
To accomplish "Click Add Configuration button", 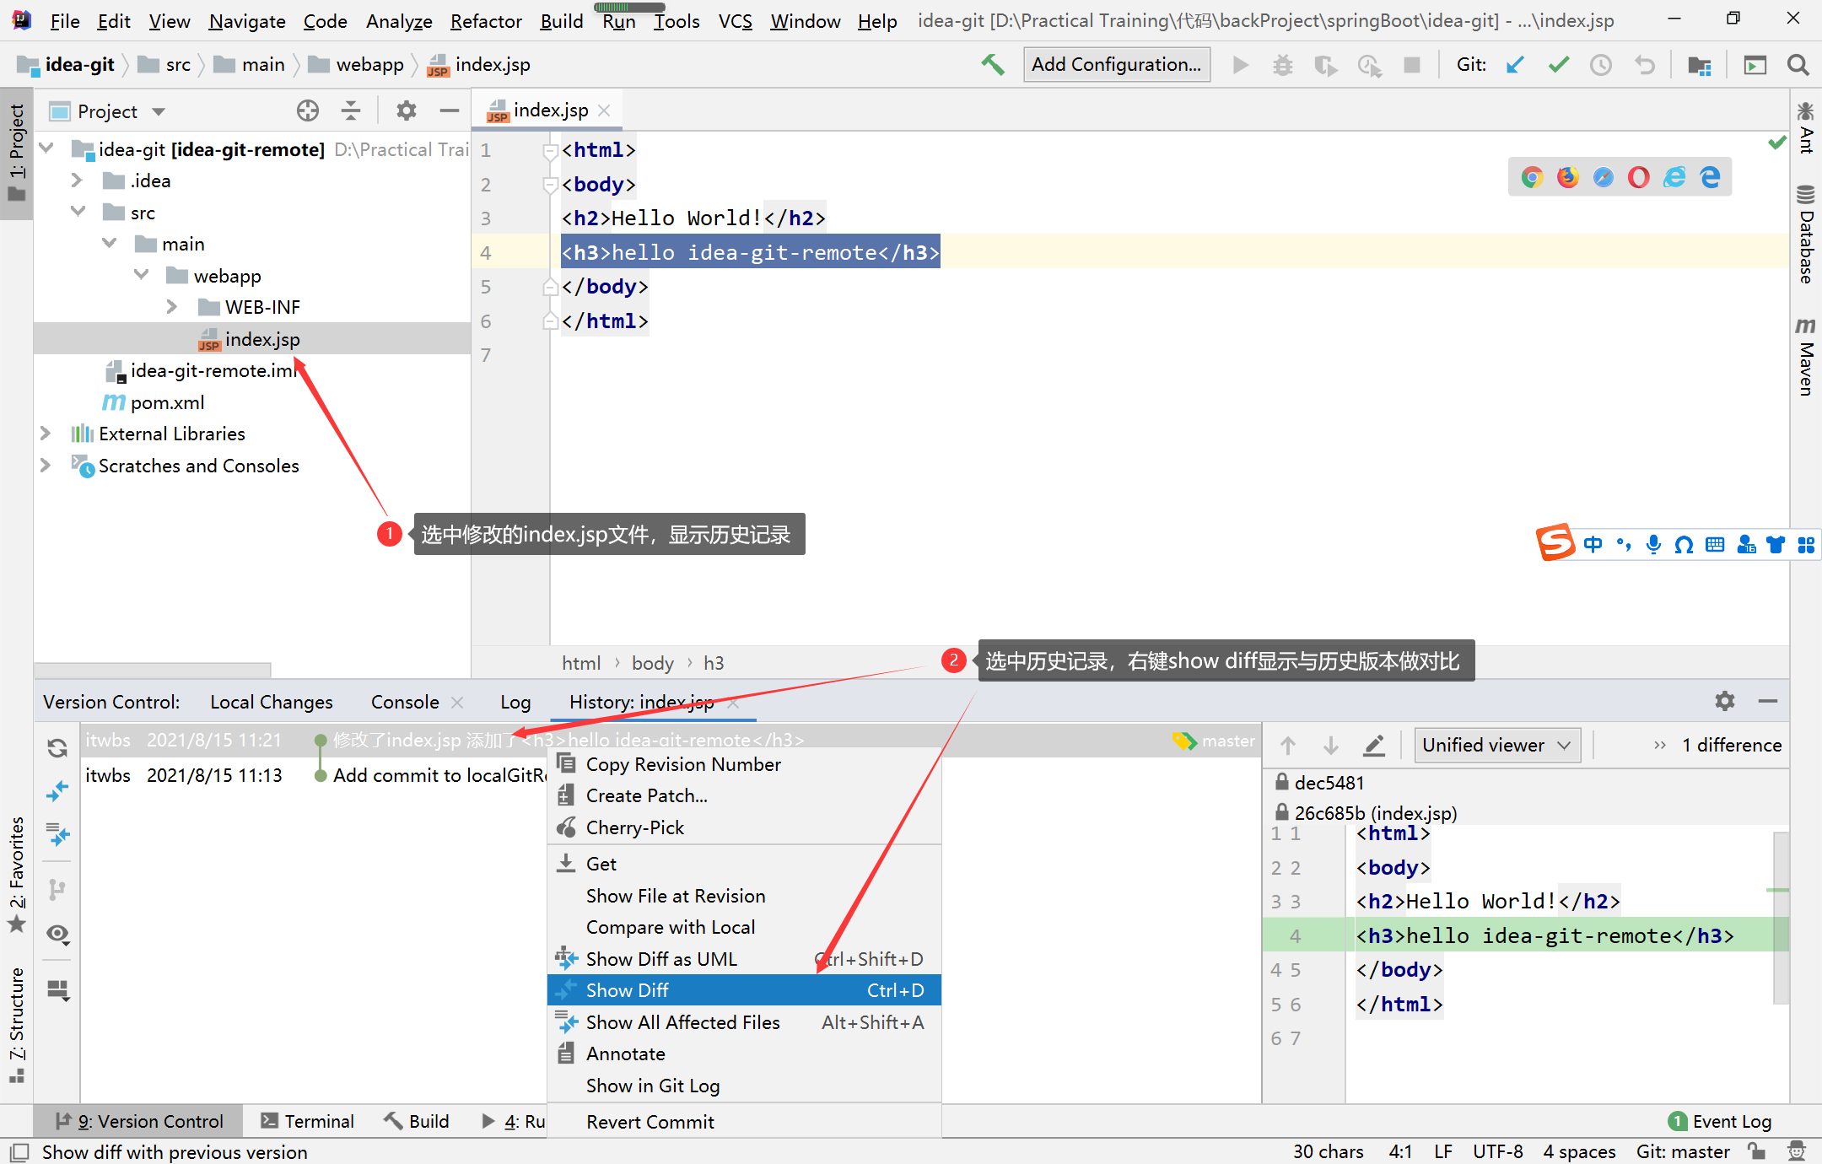I will click(1116, 64).
